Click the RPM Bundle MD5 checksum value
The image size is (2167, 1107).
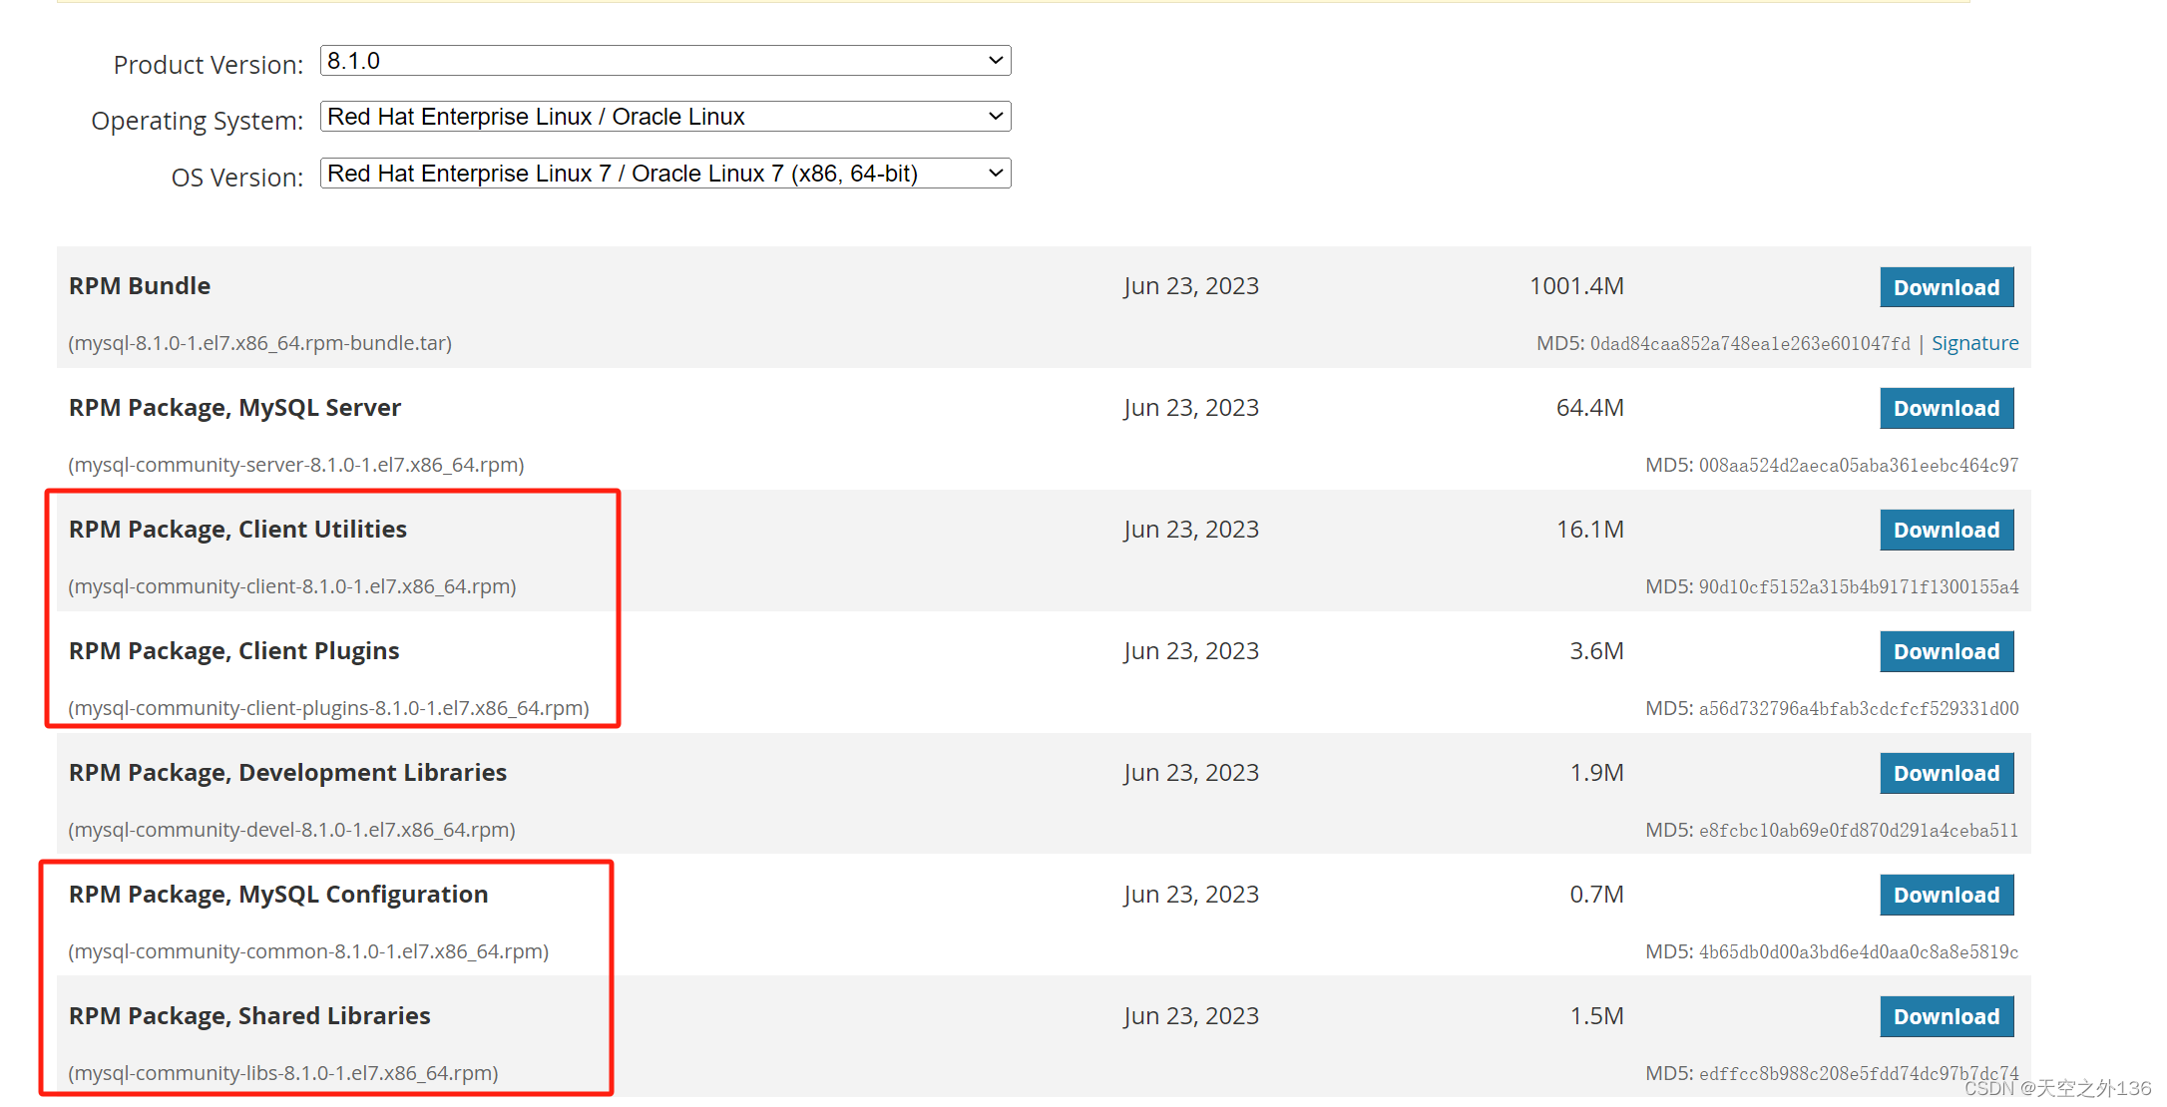click(x=1750, y=344)
